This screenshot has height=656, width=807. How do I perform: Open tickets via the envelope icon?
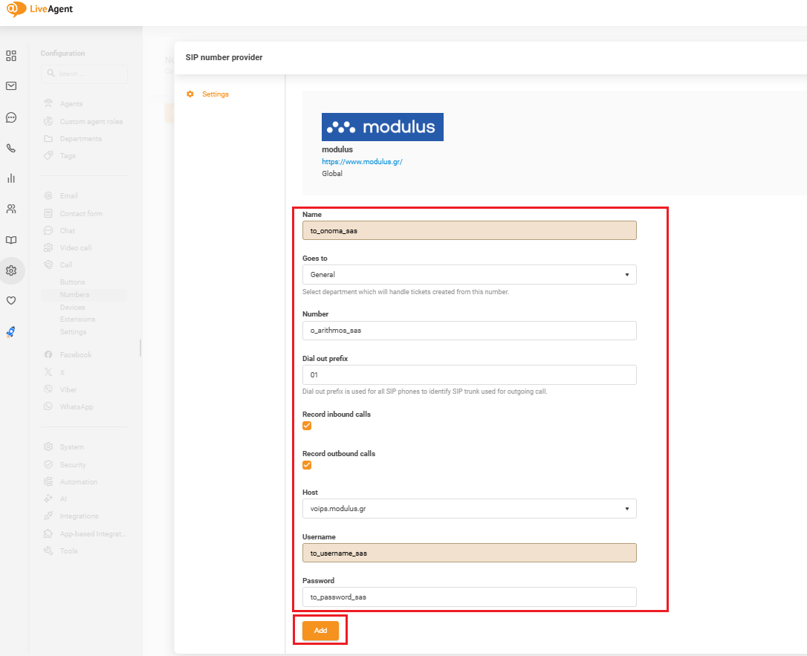pos(11,86)
